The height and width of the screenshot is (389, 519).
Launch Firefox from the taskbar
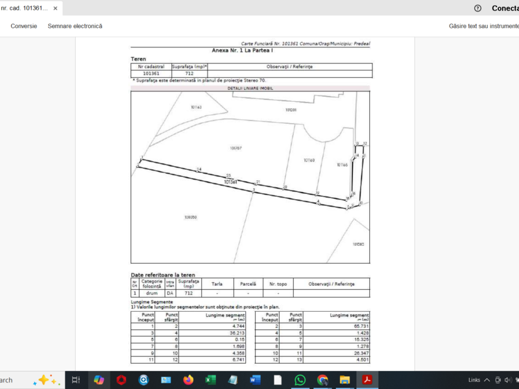click(x=188, y=380)
